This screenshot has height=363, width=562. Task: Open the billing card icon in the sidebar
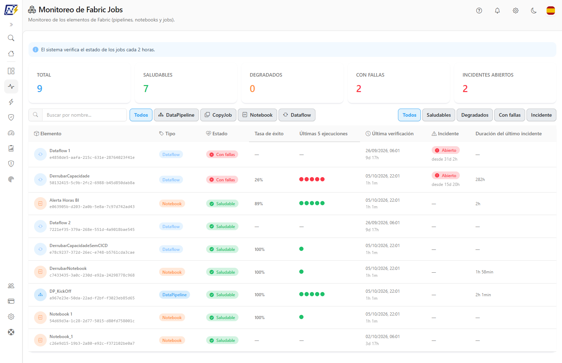pos(11,301)
